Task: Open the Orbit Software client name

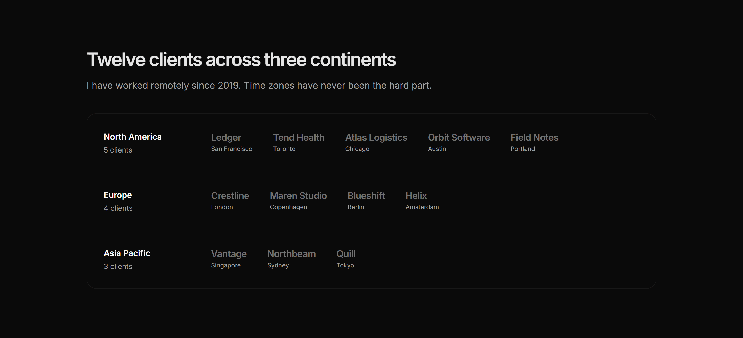Action: click(x=459, y=138)
